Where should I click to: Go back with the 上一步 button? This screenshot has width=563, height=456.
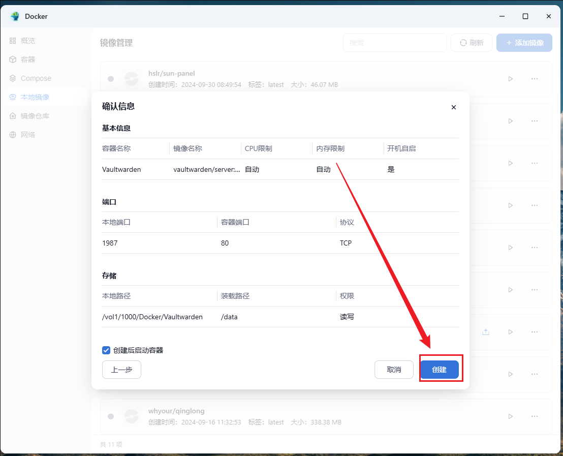(x=121, y=370)
